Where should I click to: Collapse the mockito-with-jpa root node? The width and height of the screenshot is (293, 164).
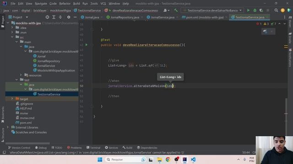[8, 23]
